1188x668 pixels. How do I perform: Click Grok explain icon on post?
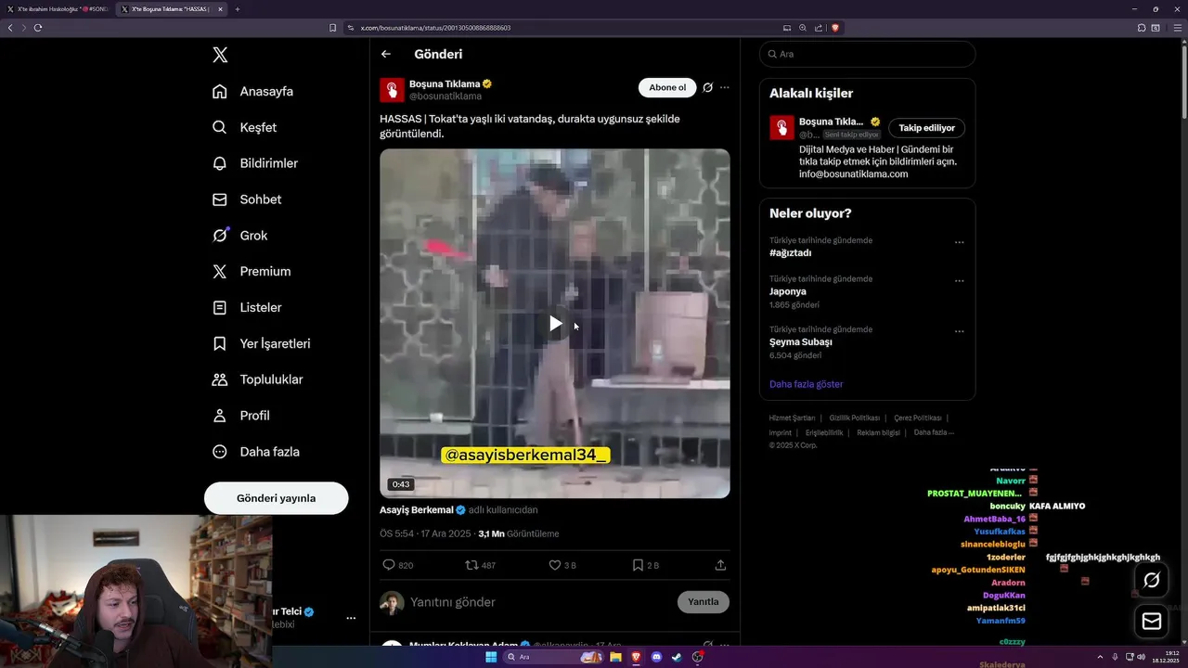[708, 87]
